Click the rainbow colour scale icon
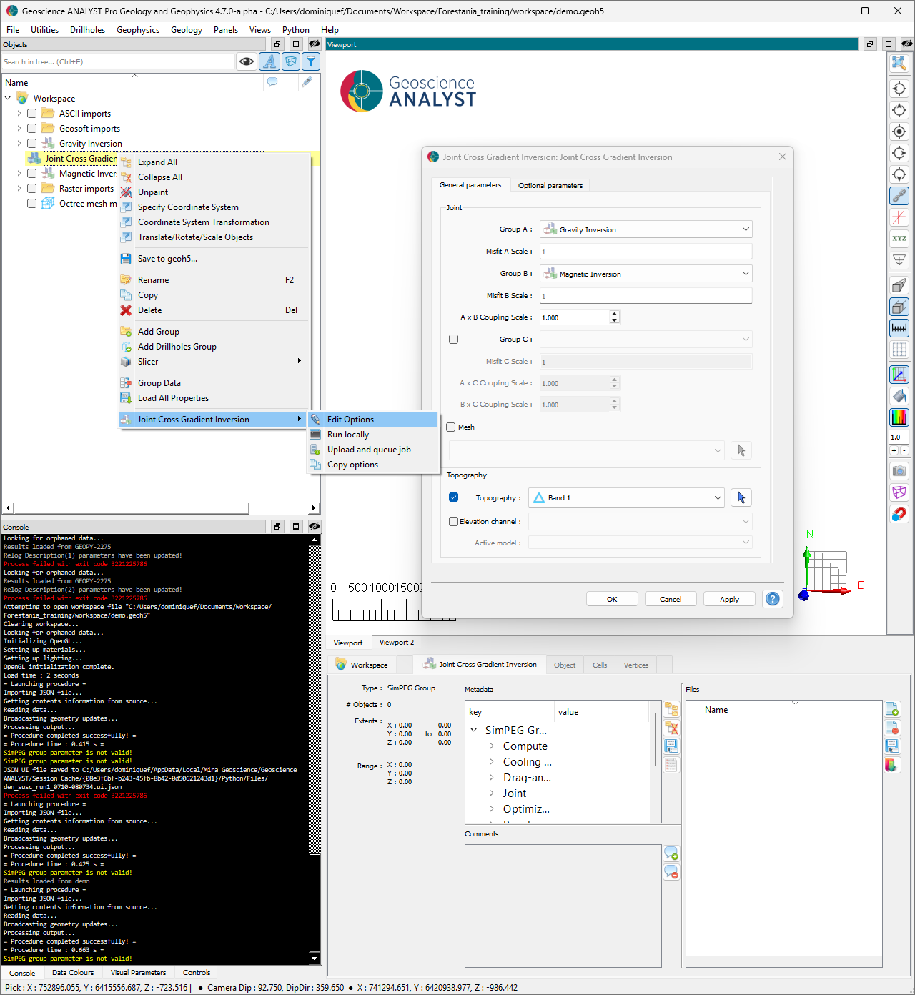The height and width of the screenshot is (995, 915). point(899,417)
